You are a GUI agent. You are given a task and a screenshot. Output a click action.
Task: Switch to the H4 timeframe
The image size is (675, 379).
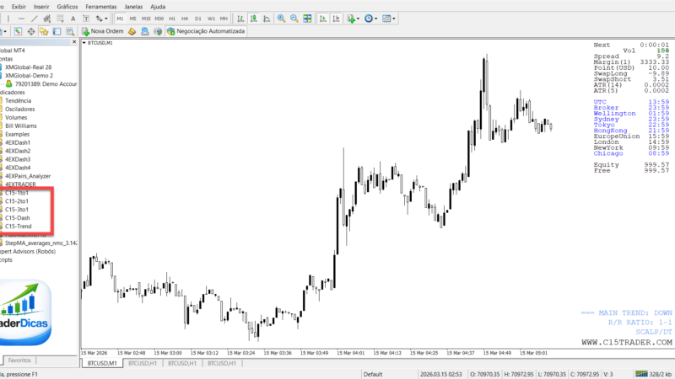tap(185, 18)
